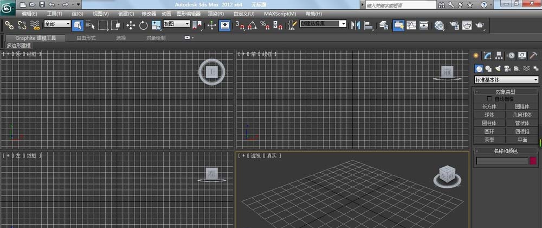542x228 pixels.
Task: Toggle the Graphite Modeling Tools ribbon icon
Action: [398, 25]
